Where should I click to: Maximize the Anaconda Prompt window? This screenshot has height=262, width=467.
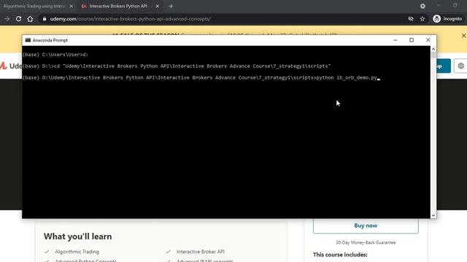coord(412,40)
